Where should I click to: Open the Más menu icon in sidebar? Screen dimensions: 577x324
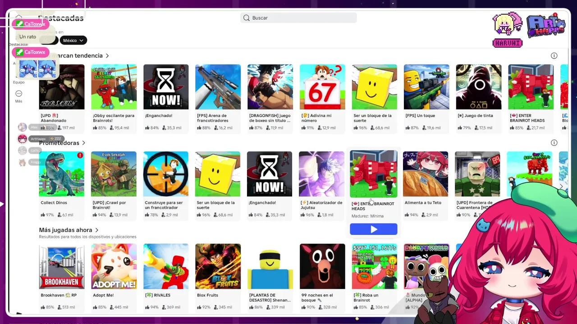[18, 94]
